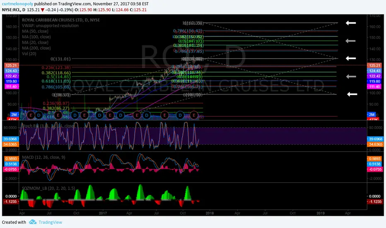Select the MA (100, close) indicator label
Screen dimensions: 386x228
[36, 37]
